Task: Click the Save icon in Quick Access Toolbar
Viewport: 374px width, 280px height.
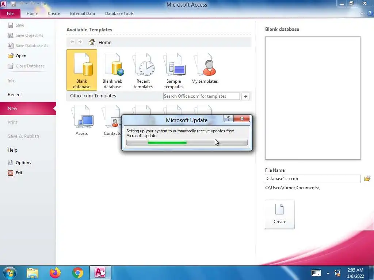Action: click(13, 4)
